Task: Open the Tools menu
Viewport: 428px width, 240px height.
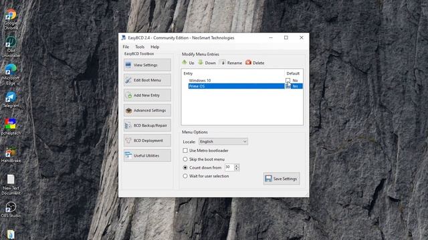Action: 140,47
